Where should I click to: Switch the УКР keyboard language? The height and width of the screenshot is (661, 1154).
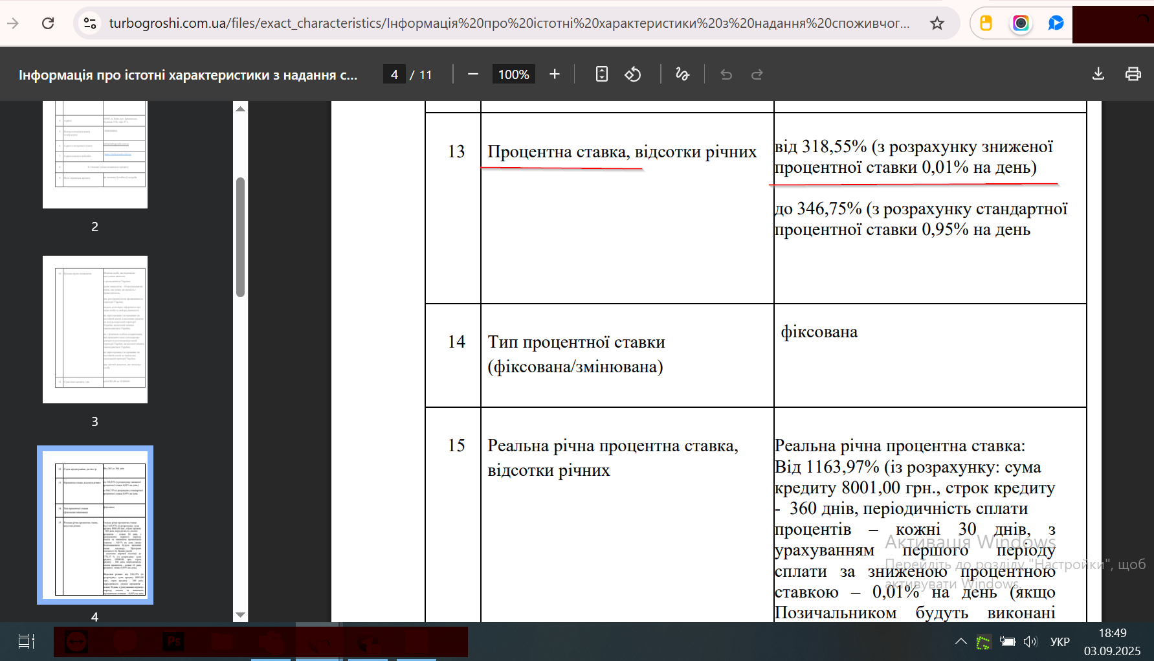click(x=1060, y=642)
